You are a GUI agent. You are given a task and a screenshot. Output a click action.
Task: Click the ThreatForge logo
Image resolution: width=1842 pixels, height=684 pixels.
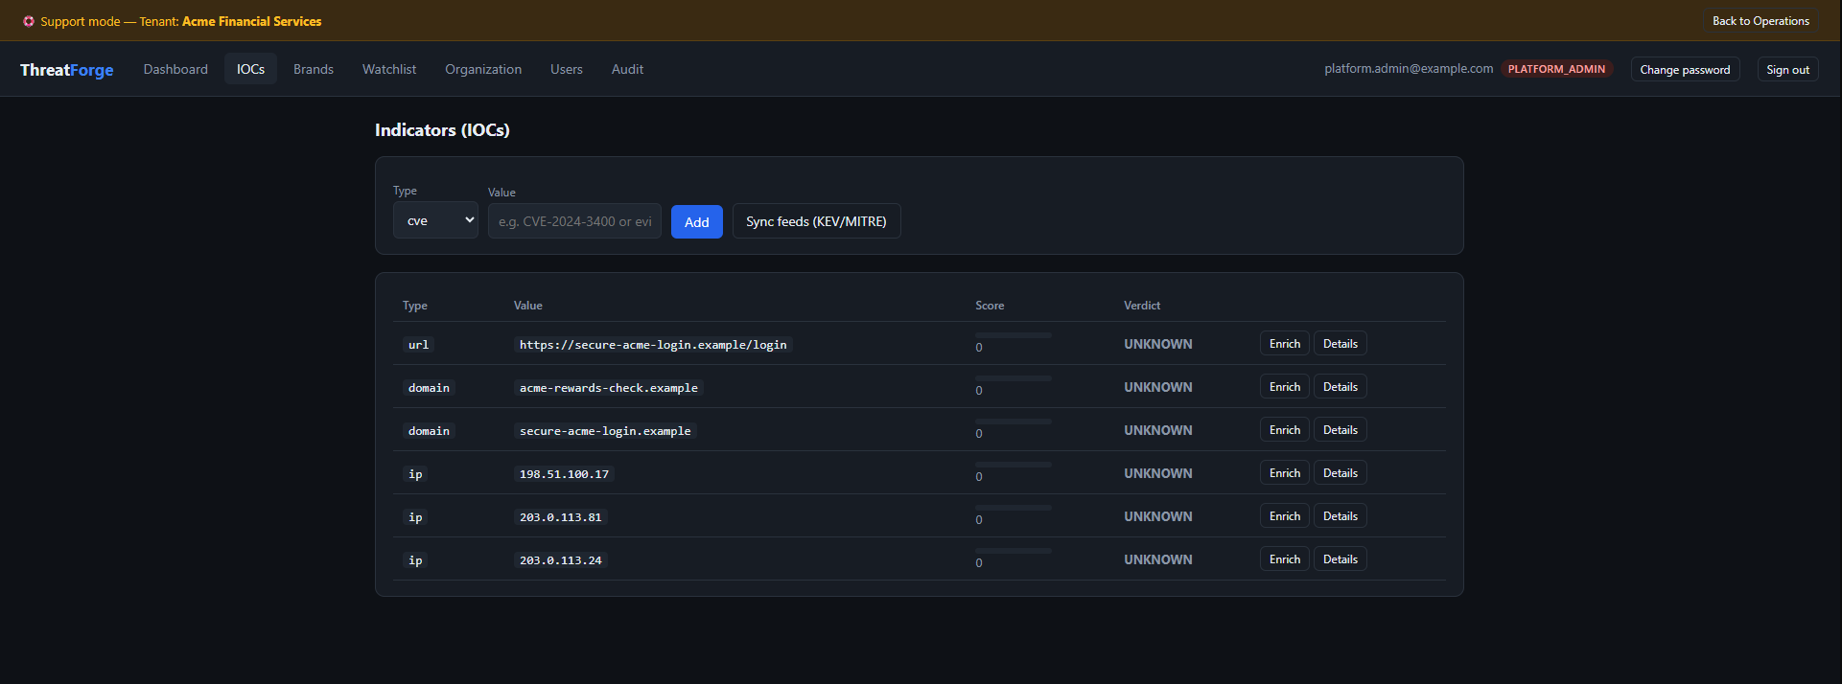(67, 69)
